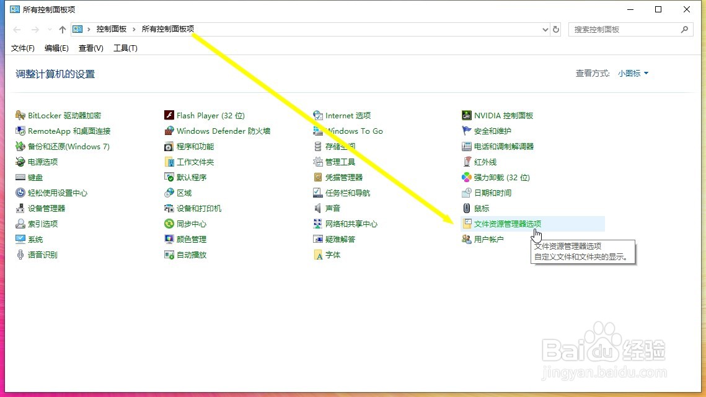Open the Flash Player (32 位) icon
The height and width of the screenshot is (397, 706).
click(x=169, y=115)
